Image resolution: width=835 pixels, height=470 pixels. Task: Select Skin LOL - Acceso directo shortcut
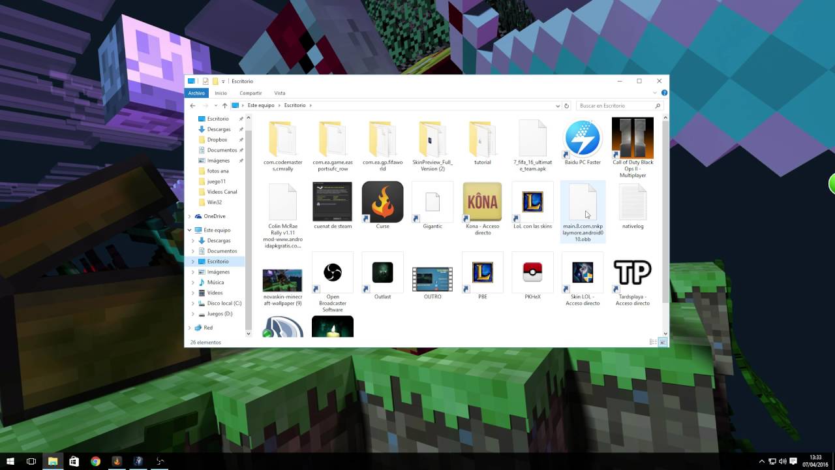583,279
